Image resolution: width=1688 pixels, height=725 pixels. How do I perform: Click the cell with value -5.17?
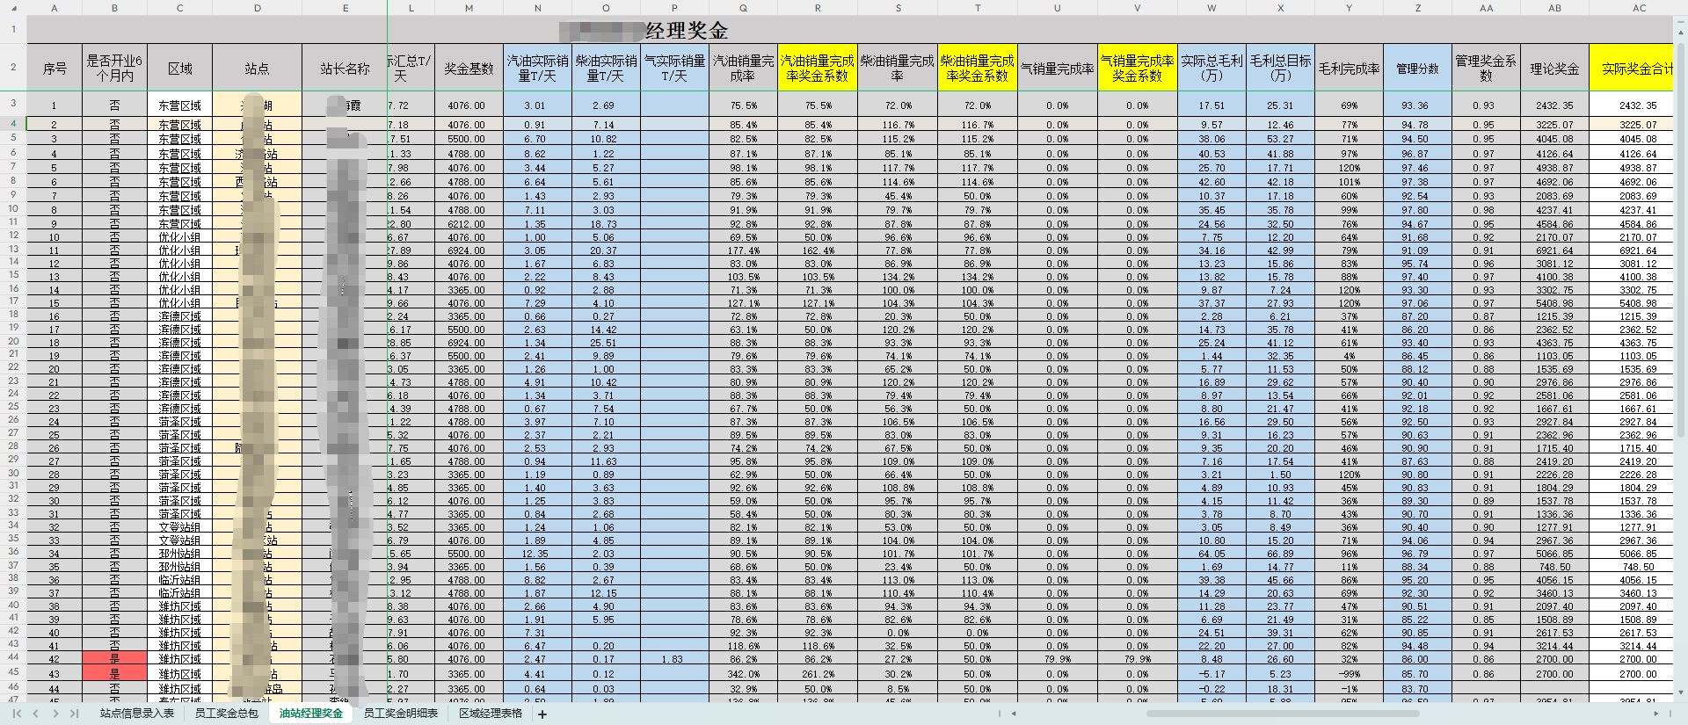(1211, 673)
